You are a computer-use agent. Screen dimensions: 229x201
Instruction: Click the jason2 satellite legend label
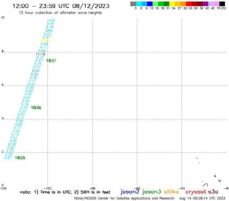click(x=130, y=192)
